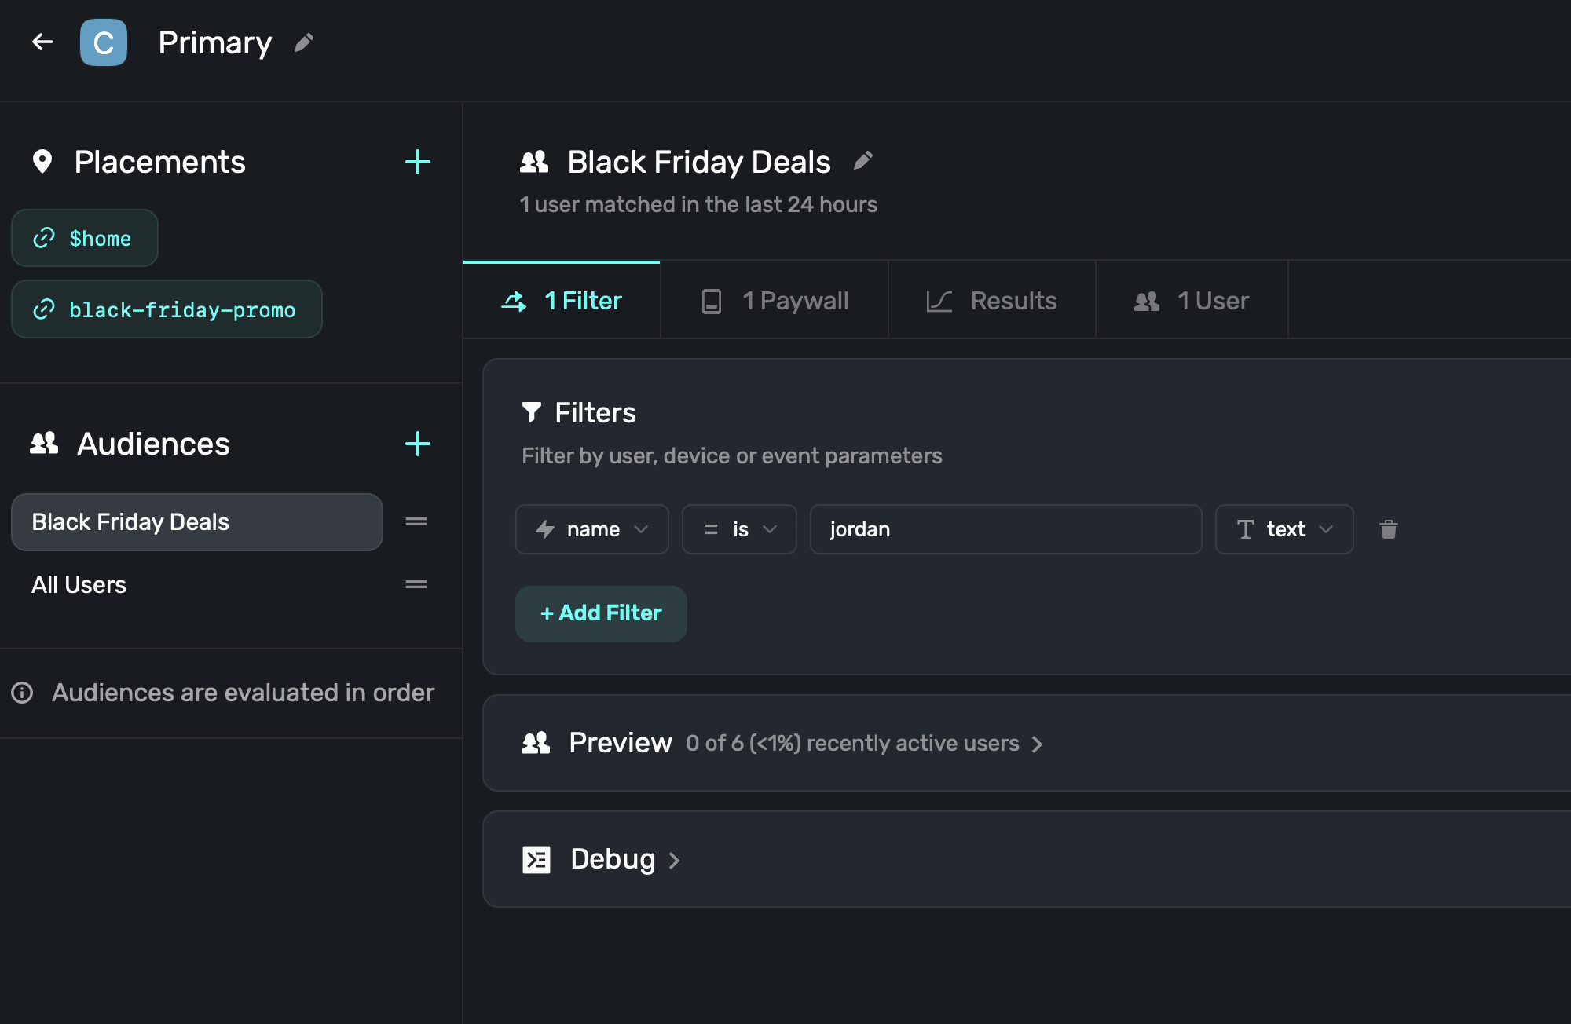1571x1024 pixels.
Task: Switch to the 1 Paywall tab
Action: pos(775,301)
